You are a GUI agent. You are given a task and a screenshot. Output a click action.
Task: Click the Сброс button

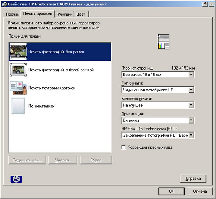(96, 160)
